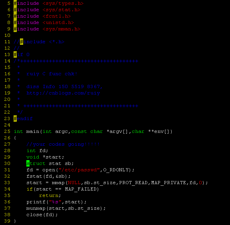Viewport: 230px width, 225px height.
Task: Click comment 'diss Info 150 5519 8367,'
Action: [x=64, y=86]
